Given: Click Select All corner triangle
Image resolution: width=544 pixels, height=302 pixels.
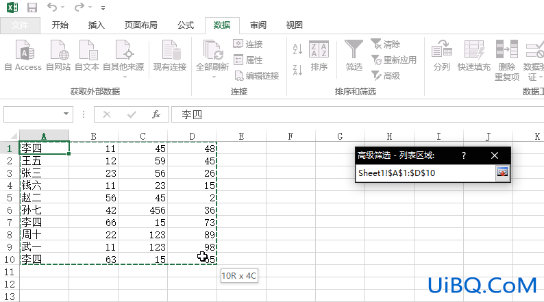Looking at the screenshot, I should [13, 136].
